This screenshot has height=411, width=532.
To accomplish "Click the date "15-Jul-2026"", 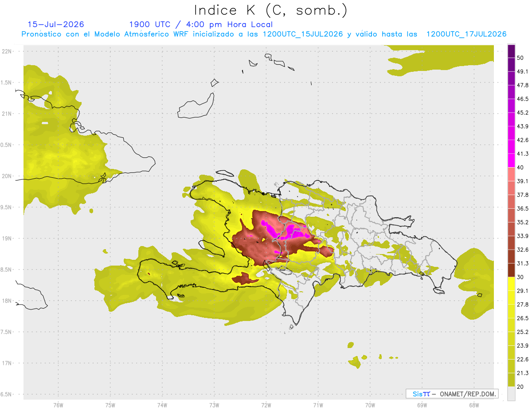I will pos(56,24).
